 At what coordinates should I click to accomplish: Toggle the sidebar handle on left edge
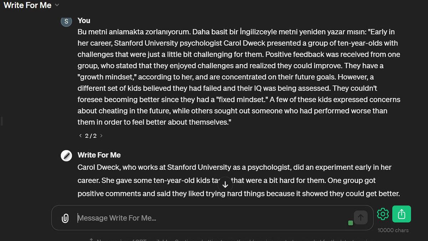point(2,121)
